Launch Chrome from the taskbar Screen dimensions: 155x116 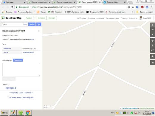pyautogui.click(x=28, y=113)
